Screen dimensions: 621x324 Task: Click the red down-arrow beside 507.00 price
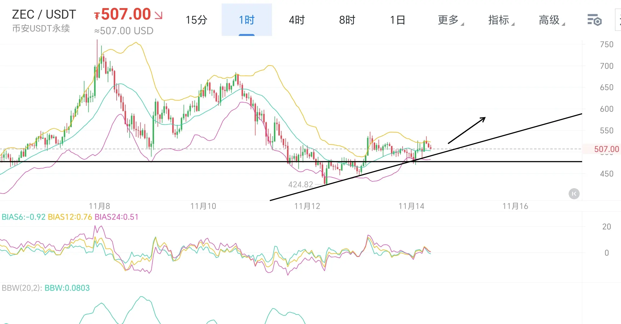(158, 15)
